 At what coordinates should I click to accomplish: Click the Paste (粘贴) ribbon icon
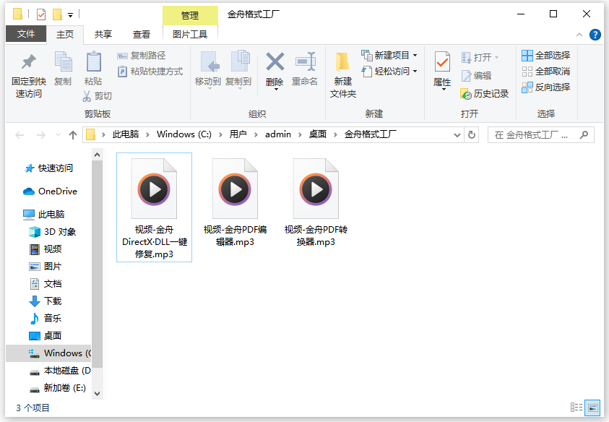93,62
